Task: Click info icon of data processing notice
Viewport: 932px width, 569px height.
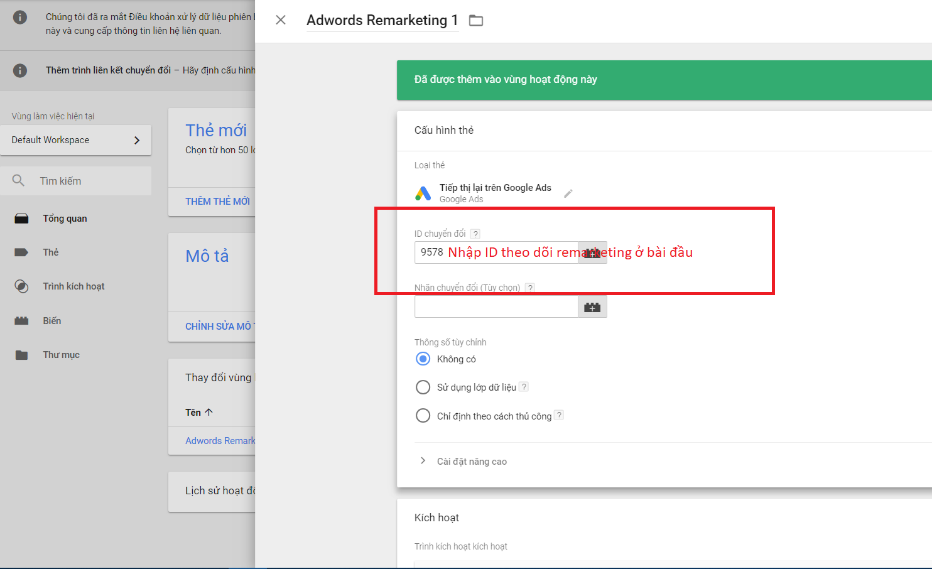Action: 20,17
